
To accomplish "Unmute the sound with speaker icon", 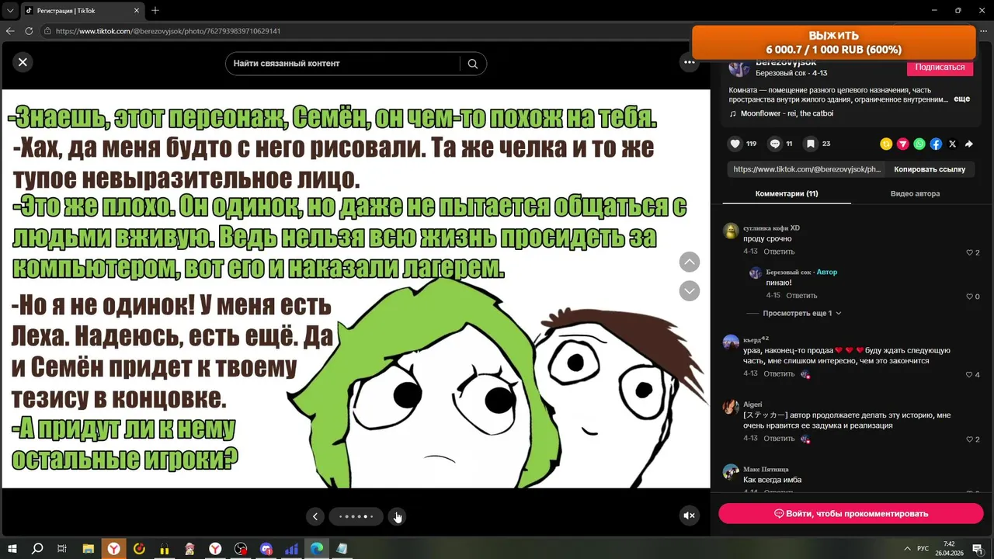I will [689, 516].
